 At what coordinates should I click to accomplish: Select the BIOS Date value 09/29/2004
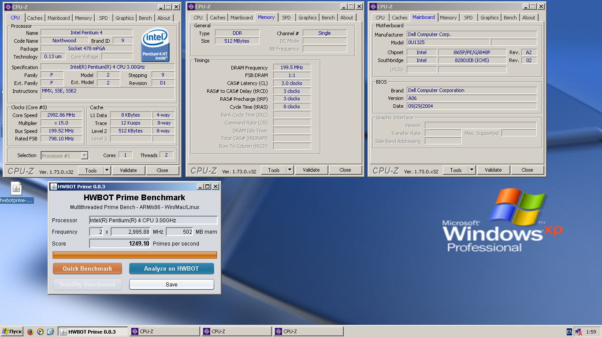pyautogui.click(x=472, y=106)
